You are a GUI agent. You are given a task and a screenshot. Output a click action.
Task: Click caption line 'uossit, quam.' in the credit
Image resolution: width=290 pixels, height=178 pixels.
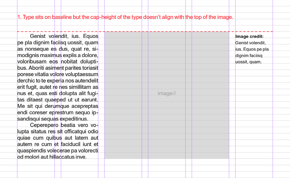coord(248,62)
